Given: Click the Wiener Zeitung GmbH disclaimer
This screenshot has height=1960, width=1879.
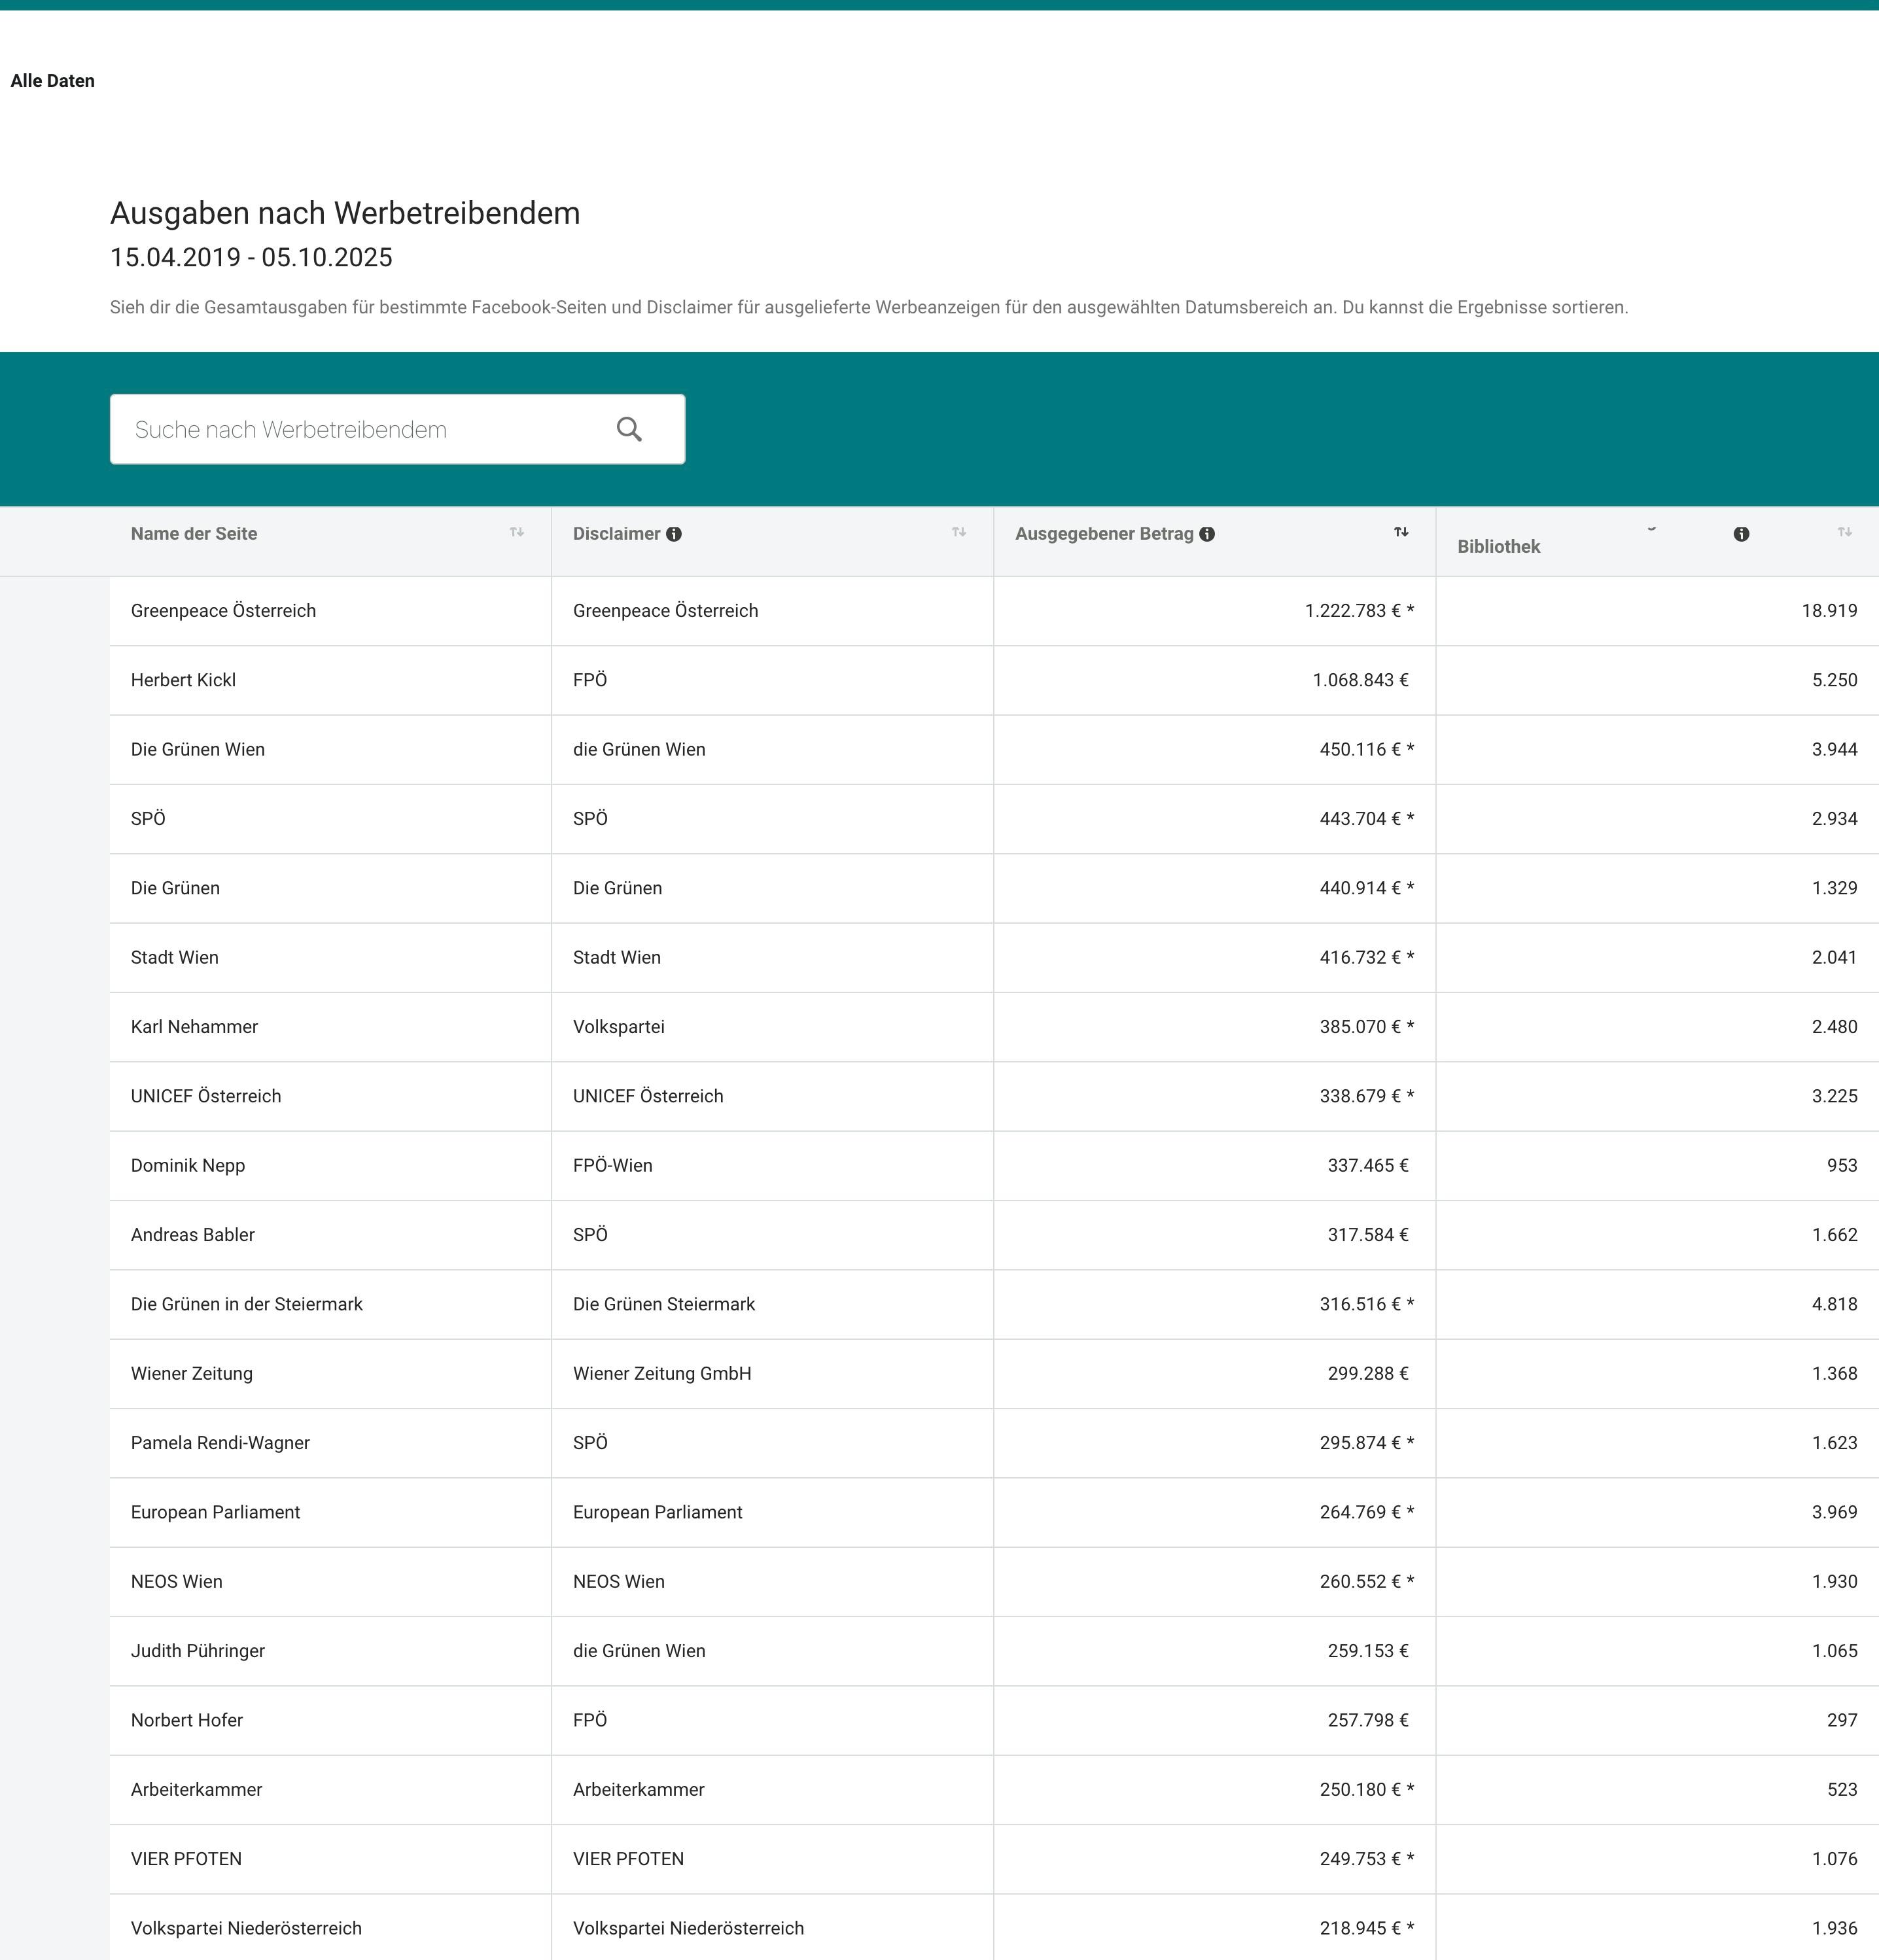Looking at the screenshot, I should [x=662, y=1374].
